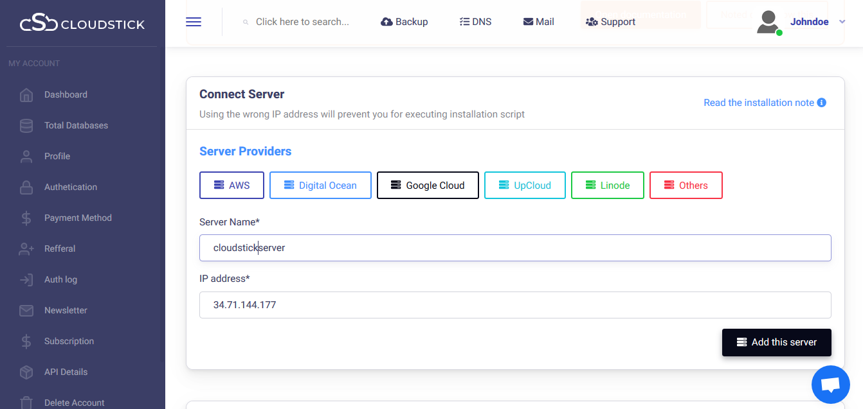Click the Dashboard home icon in sidebar
Screen dimensions: 863x409
(x=26, y=95)
